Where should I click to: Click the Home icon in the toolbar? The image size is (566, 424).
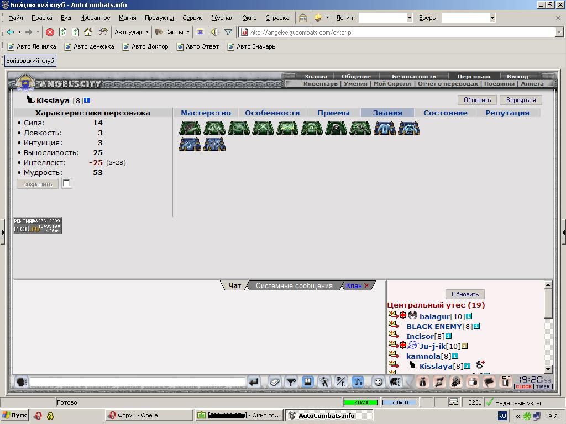88,32
